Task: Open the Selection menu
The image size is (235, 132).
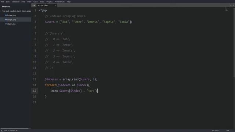Action: point(15,1)
